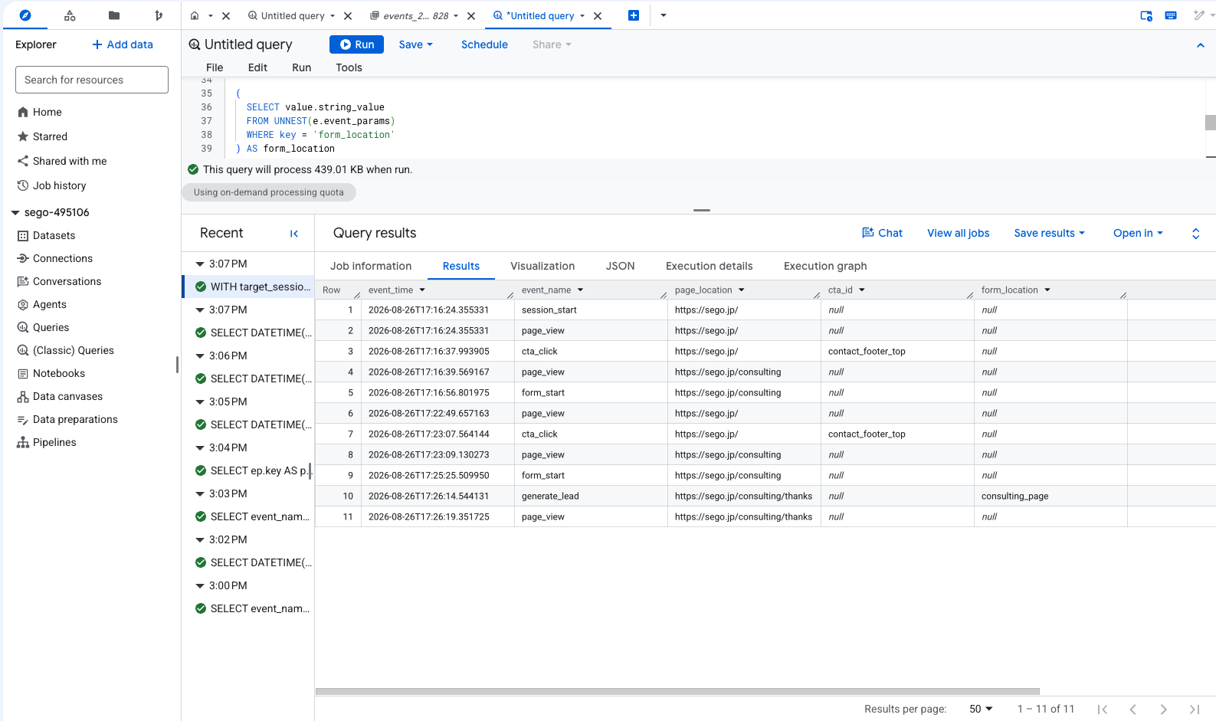Open the Tools menu

pyautogui.click(x=349, y=67)
